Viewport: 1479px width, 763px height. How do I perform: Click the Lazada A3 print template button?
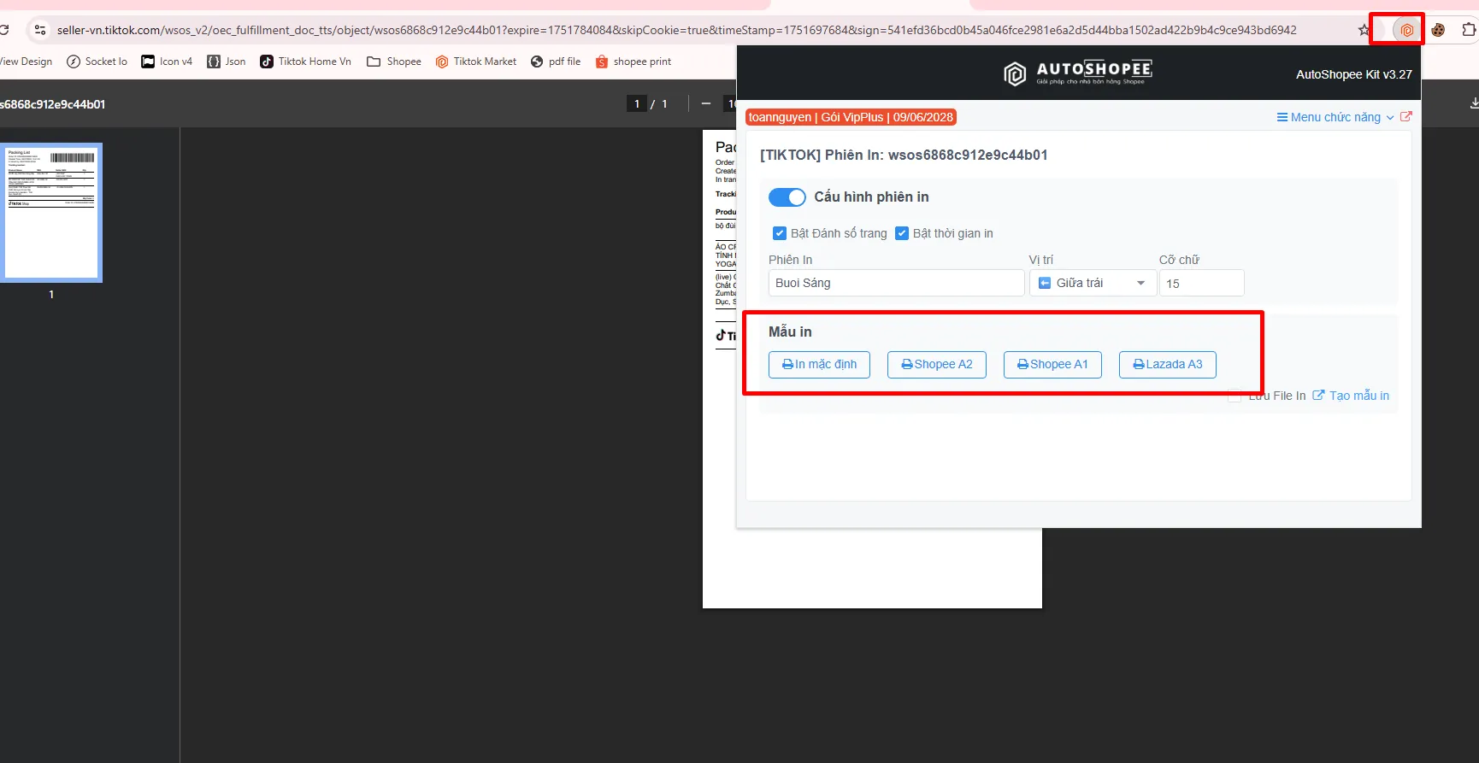1168,365
